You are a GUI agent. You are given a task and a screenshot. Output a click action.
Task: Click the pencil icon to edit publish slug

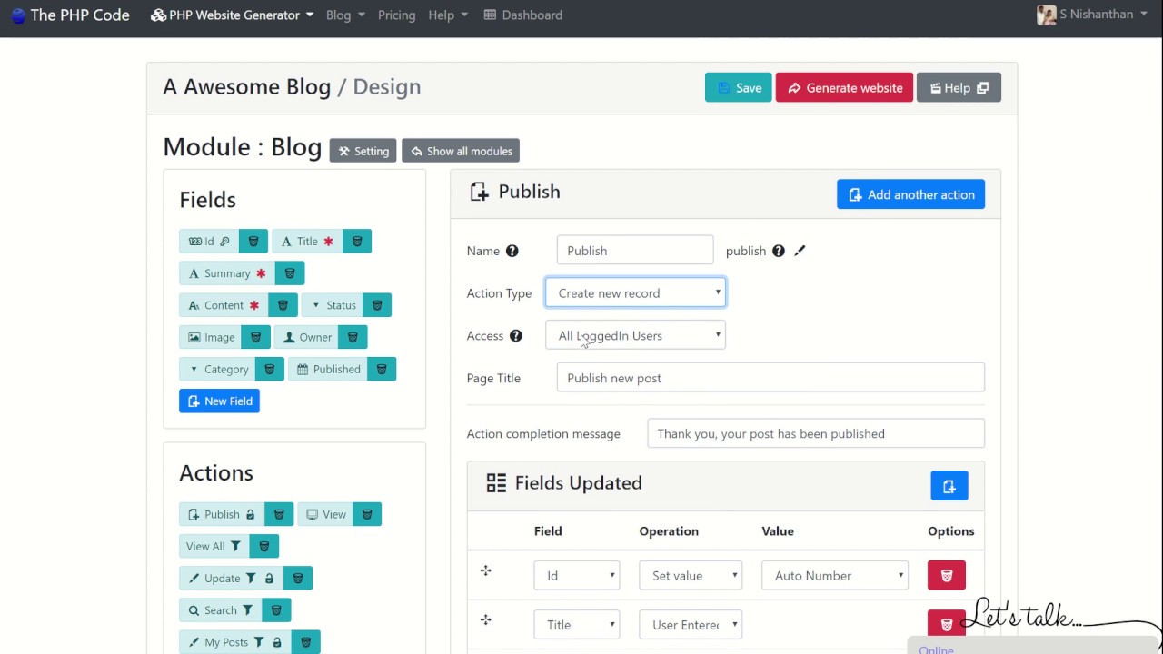click(800, 251)
